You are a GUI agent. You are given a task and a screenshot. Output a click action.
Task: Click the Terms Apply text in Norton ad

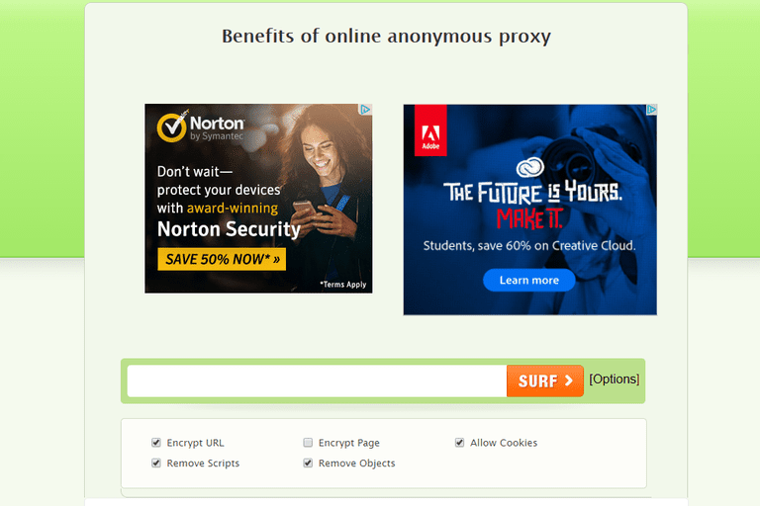(x=343, y=285)
